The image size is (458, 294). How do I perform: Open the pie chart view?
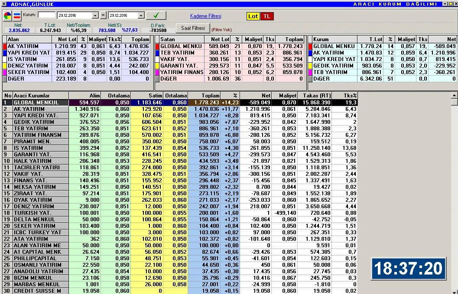tap(7, 16)
